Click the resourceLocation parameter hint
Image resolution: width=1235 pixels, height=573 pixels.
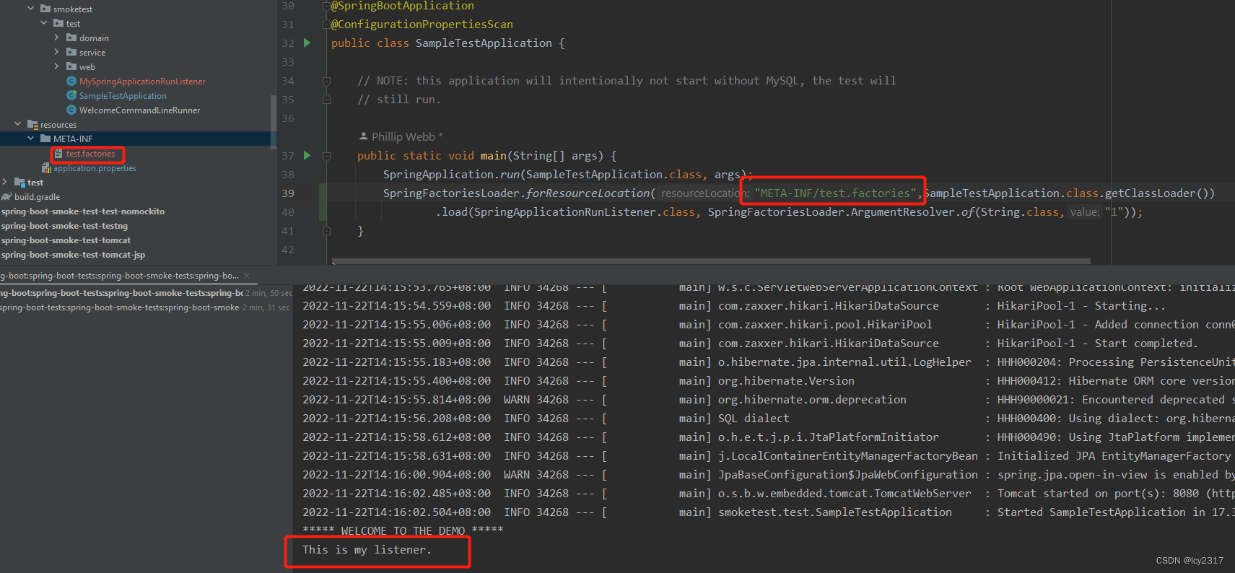(704, 193)
